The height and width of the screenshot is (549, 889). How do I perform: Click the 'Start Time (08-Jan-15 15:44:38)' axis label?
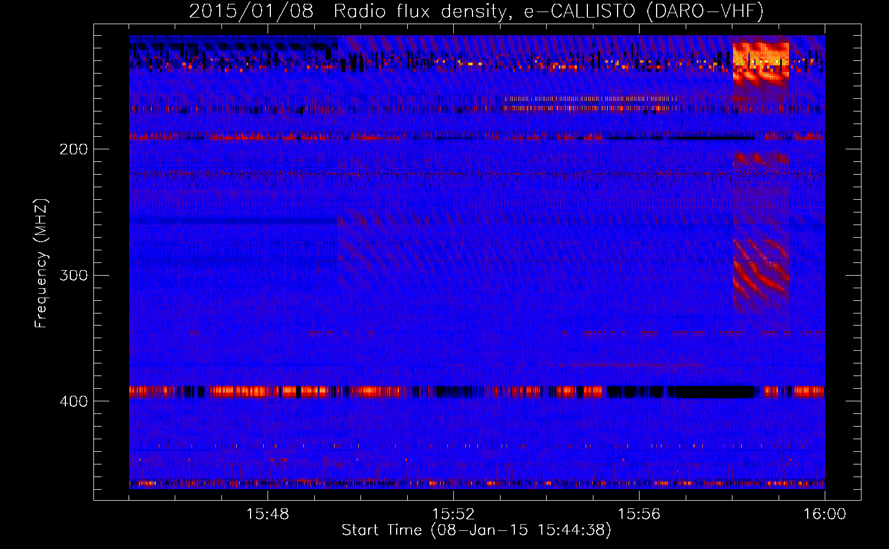[x=476, y=530]
